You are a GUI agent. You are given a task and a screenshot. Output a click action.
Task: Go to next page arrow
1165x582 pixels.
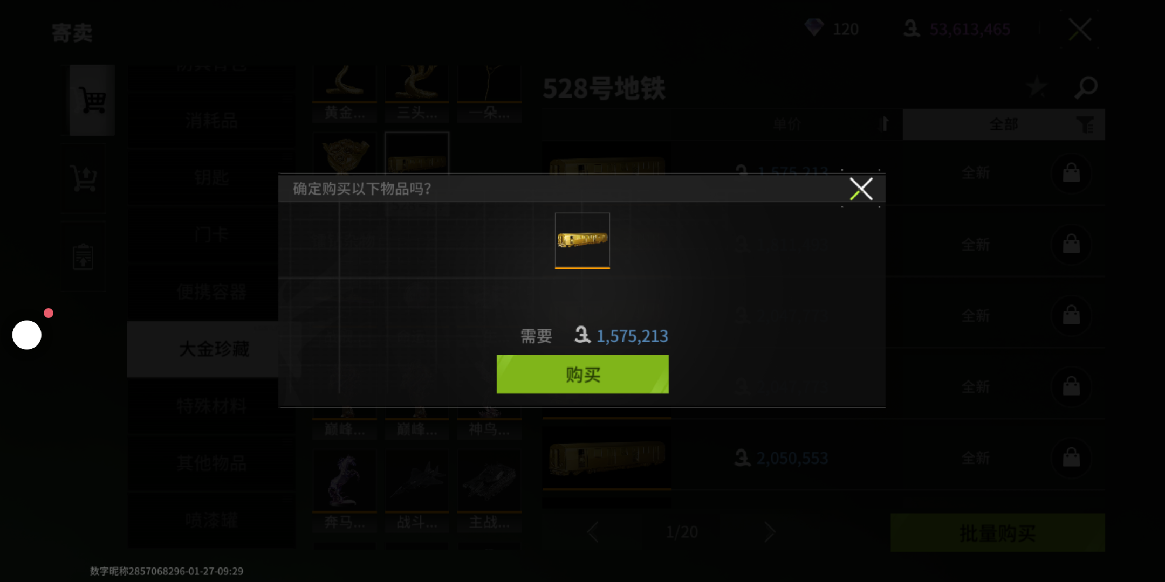[770, 532]
